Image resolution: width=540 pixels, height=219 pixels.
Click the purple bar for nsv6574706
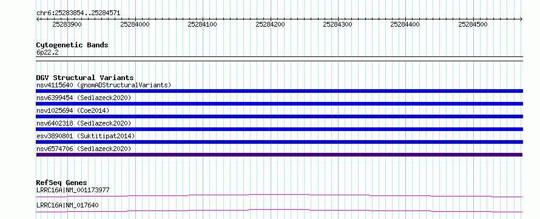pos(279,155)
